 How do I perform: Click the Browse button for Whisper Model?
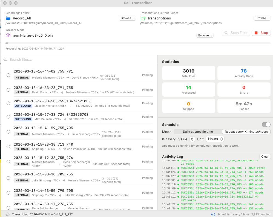click(205, 35)
